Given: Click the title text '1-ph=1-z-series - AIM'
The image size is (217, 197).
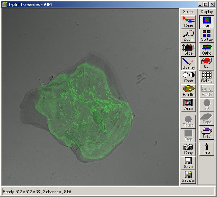Looking at the screenshot, I should click(30, 4).
